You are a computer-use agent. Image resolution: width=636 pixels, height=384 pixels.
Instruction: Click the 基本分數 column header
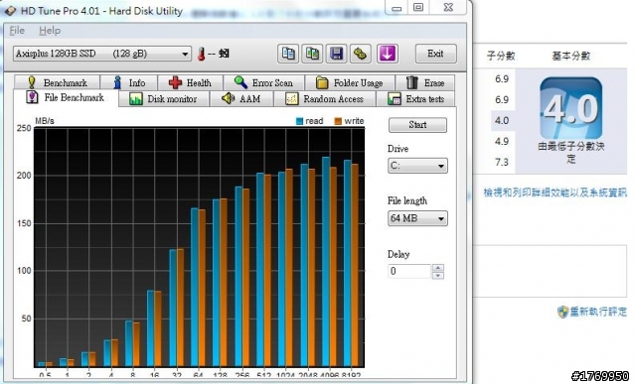[570, 56]
